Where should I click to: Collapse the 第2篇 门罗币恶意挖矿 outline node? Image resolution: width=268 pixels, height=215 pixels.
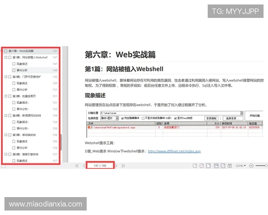tap(6, 77)
